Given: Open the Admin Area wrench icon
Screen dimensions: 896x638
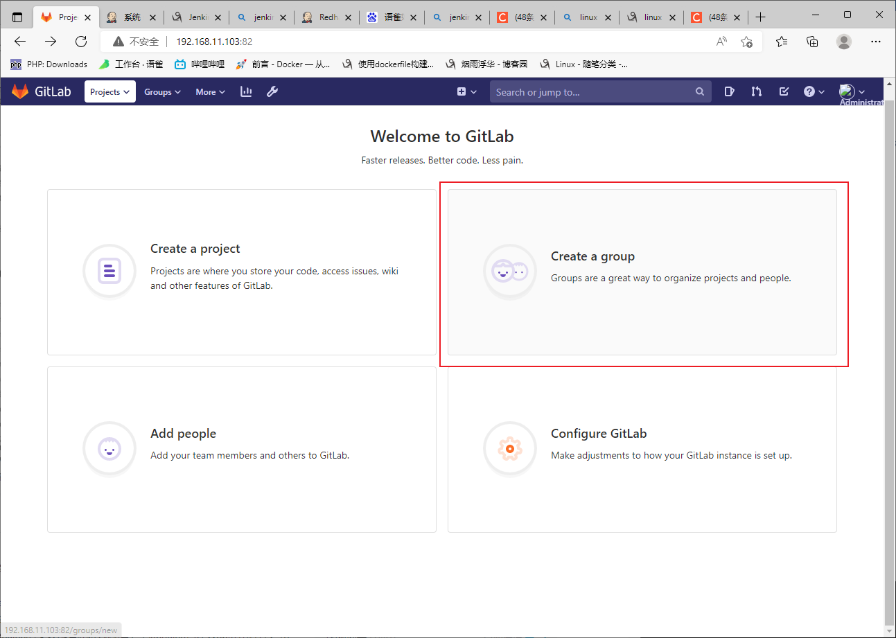Looking at the screenshot, I should tap(272, 91).
